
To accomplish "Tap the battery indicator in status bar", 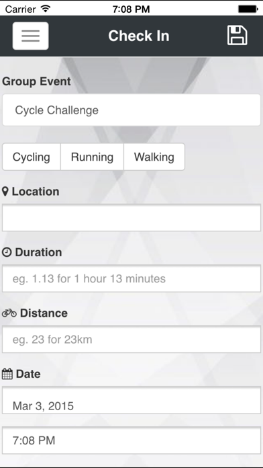I will pos(248,9).
